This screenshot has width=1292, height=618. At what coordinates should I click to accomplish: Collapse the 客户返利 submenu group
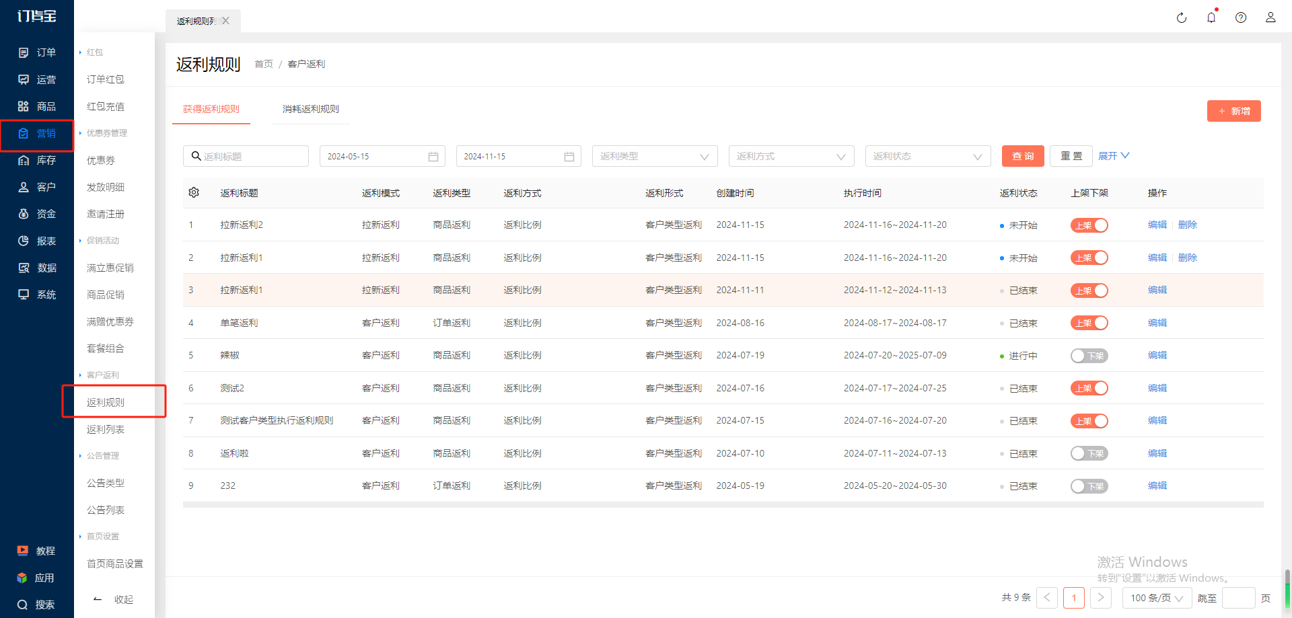pos(100,375)
